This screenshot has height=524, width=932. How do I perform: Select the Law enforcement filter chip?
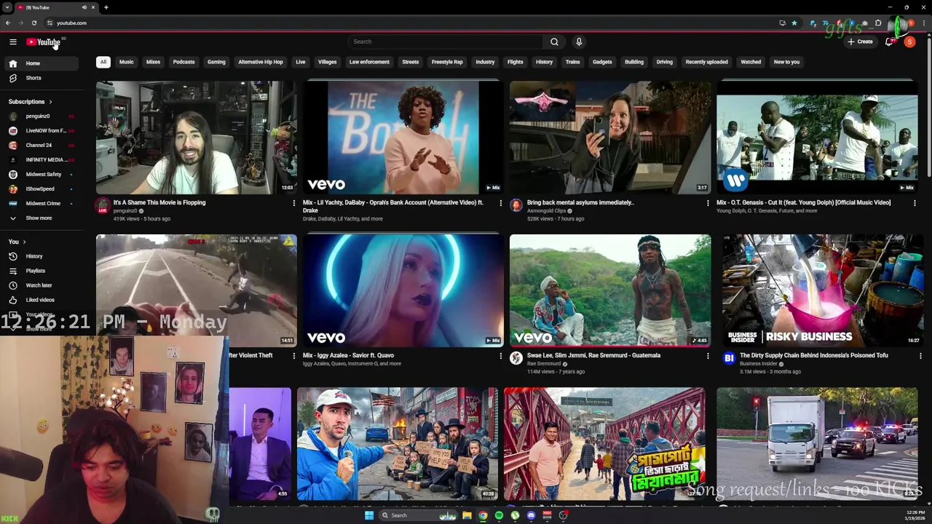(369, 62)
